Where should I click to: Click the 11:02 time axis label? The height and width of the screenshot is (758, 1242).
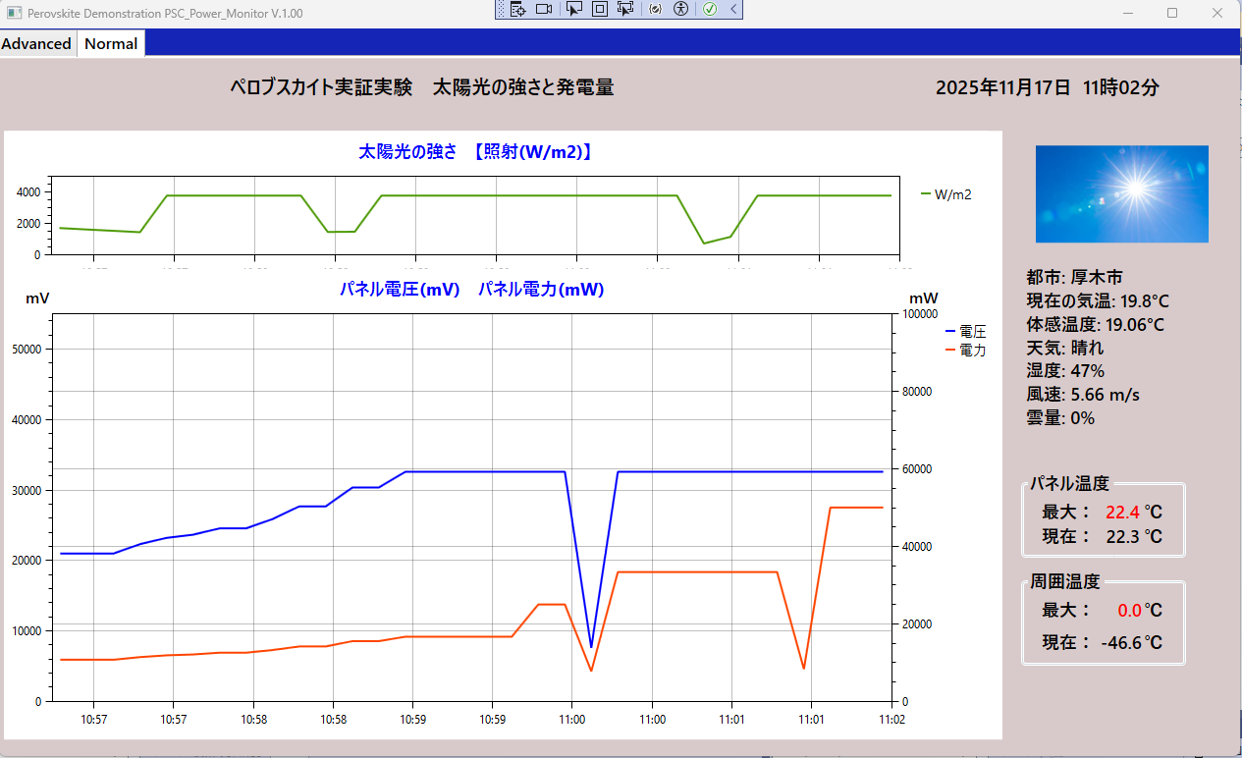(x=891, y=720)
